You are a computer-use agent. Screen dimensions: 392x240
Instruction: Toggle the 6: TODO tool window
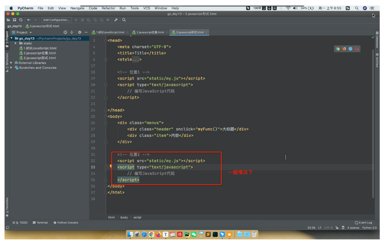pyautogui.click(x=20, y=223)
